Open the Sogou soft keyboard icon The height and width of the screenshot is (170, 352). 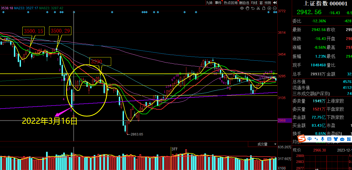point(329,139)
